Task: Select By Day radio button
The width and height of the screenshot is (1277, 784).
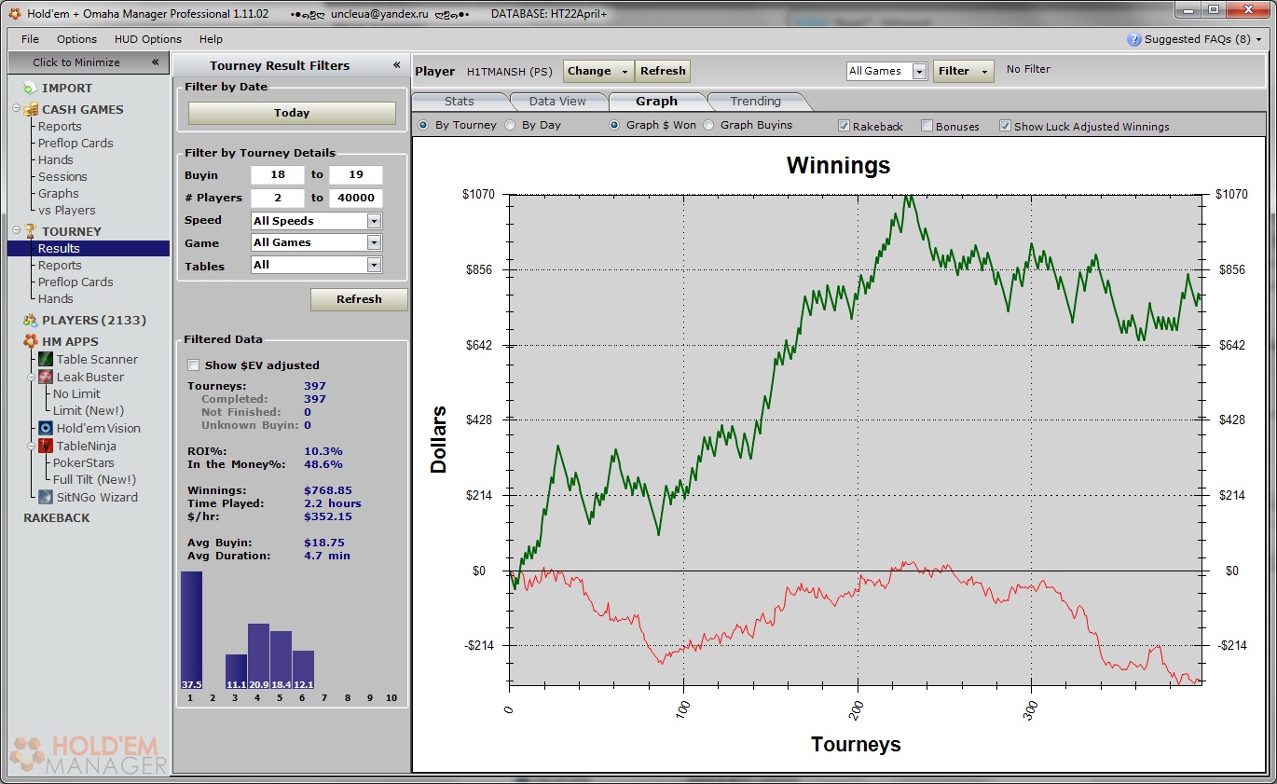Action: pos(510,125)
